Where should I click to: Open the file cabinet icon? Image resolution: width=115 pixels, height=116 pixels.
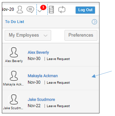coord(52,10)
